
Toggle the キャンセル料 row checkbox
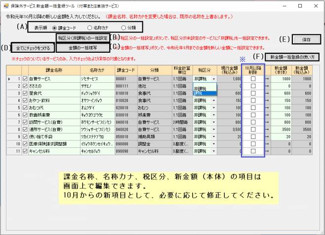[x=26, y=152]
